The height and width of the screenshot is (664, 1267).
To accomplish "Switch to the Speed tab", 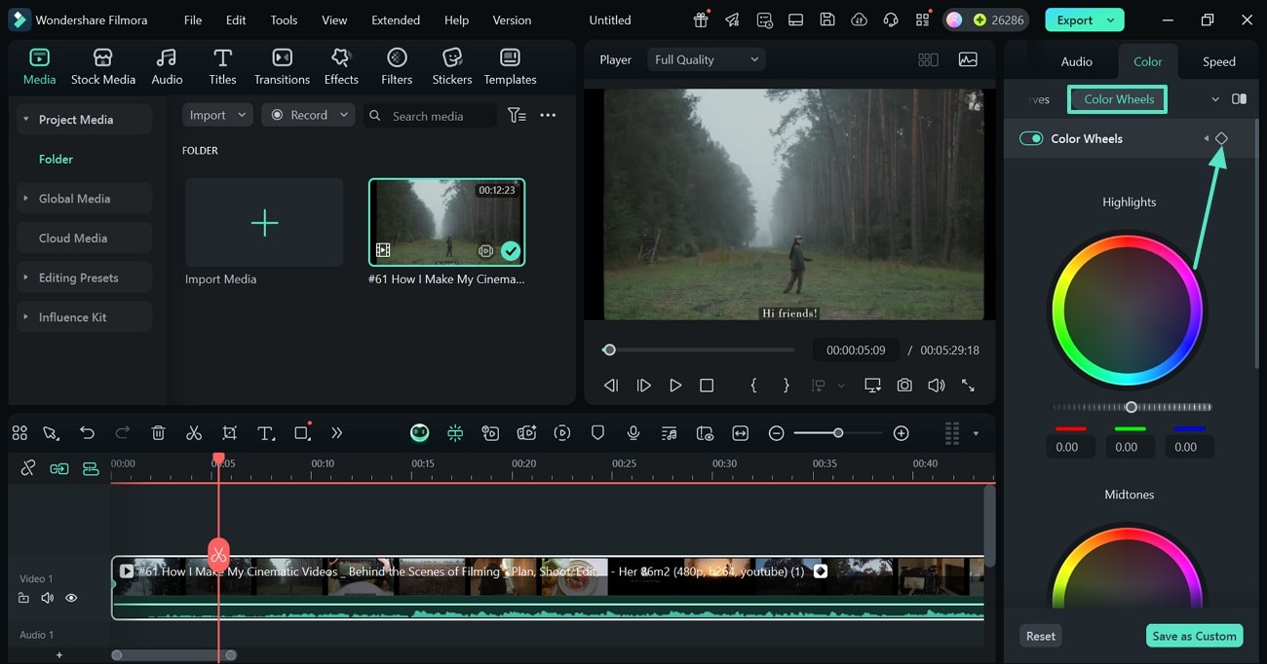I will 1218,61.
